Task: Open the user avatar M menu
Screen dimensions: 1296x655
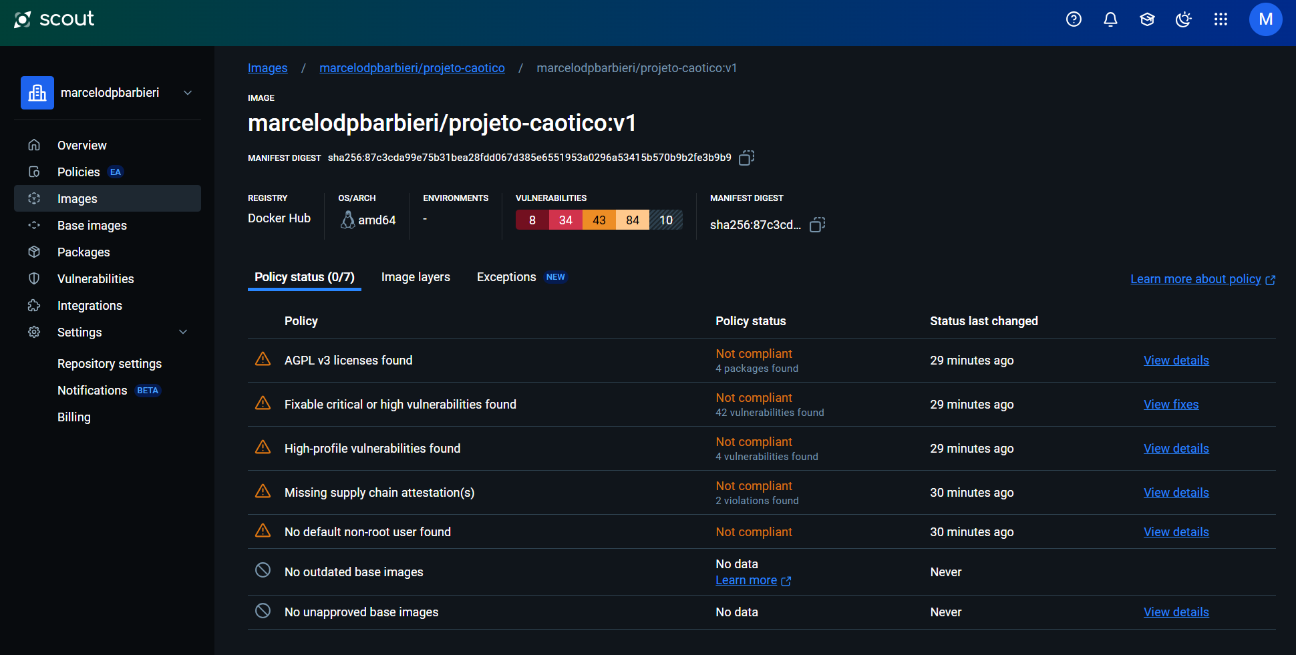Action: pos(1265,19)
